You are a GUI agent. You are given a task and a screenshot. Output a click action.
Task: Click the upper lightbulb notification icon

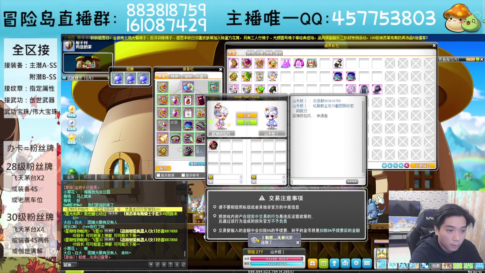point(72,111)
